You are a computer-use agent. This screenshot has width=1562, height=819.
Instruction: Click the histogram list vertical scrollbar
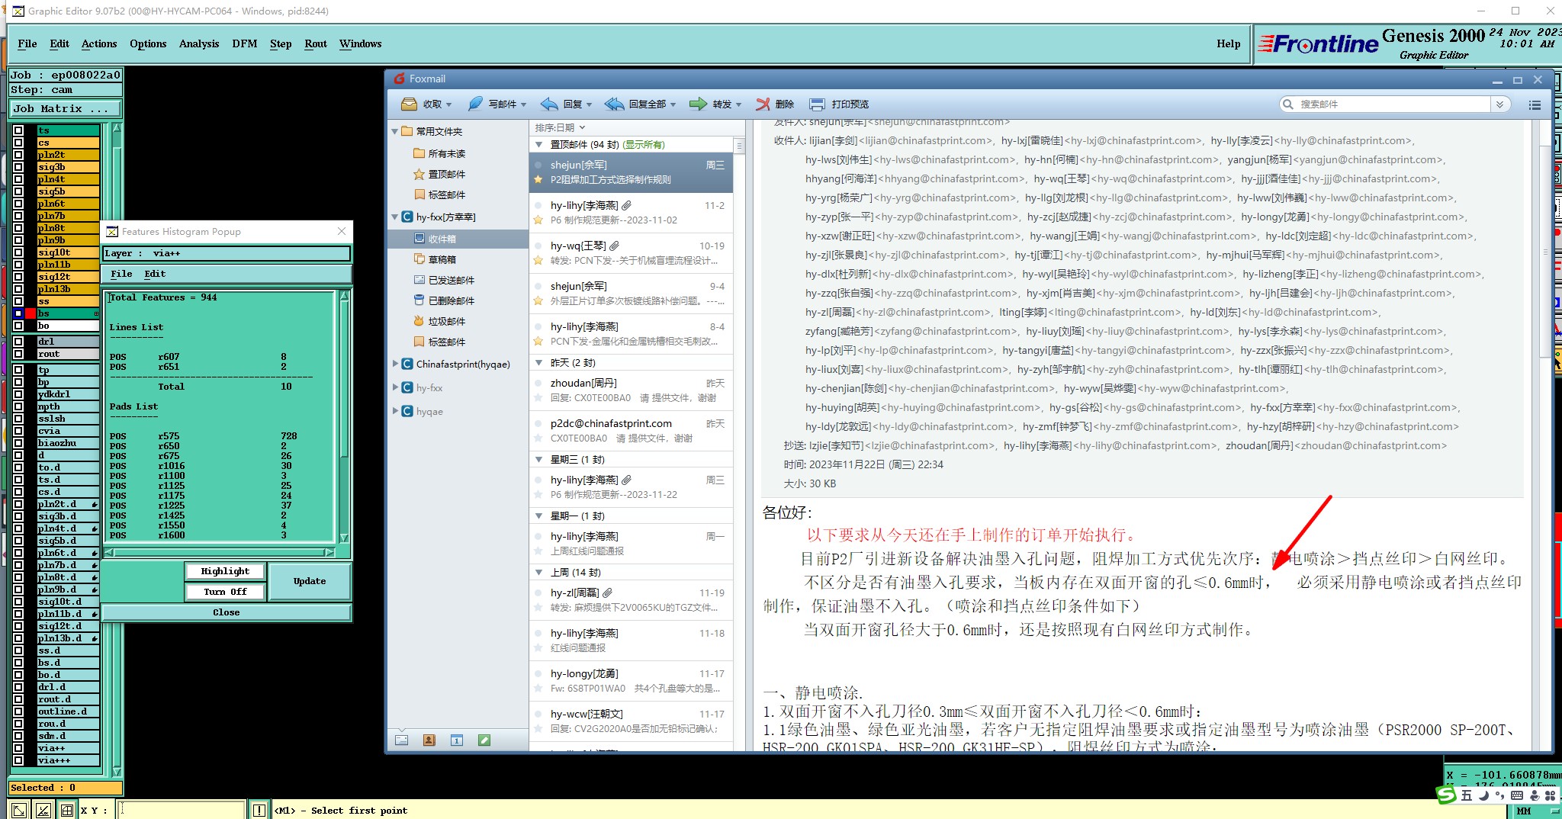[344, 416]
